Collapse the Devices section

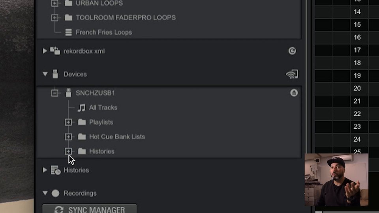pyautogui.click(x=45, y=74)
